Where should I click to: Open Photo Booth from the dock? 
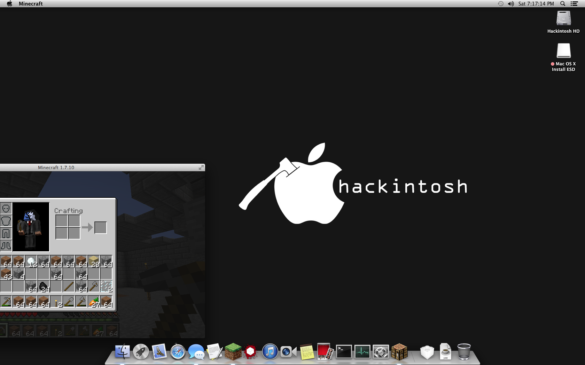325,352
